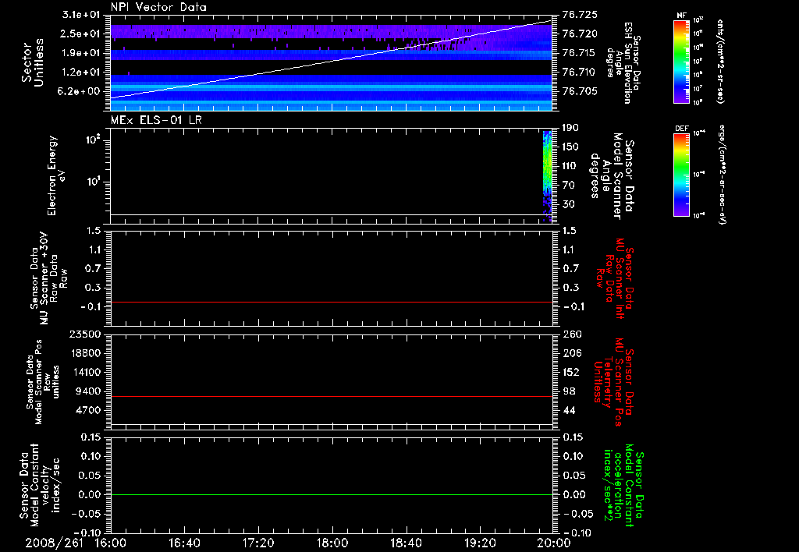Click the '76.725' elevation tick label
Screen dimensions: 799x552
579,15
